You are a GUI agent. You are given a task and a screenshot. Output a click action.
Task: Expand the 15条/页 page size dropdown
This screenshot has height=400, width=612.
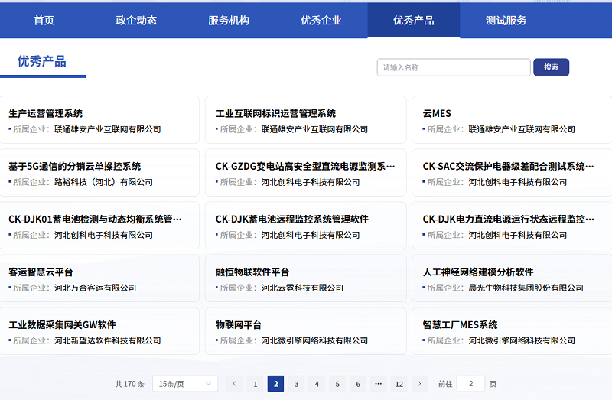(x=185, y=384)
